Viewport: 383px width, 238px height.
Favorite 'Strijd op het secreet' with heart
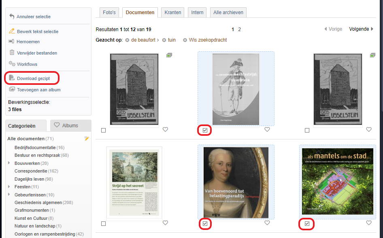(165, 223)
